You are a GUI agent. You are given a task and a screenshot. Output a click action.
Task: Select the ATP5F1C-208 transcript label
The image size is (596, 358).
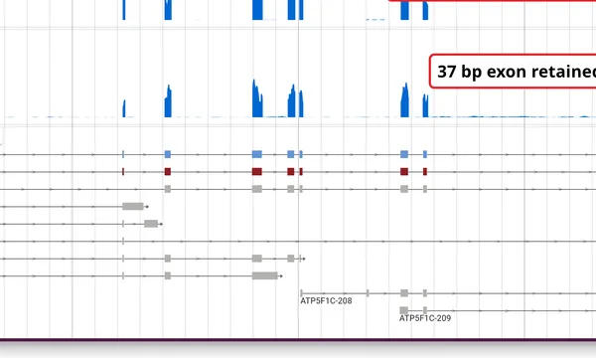(x=326, y=301)
